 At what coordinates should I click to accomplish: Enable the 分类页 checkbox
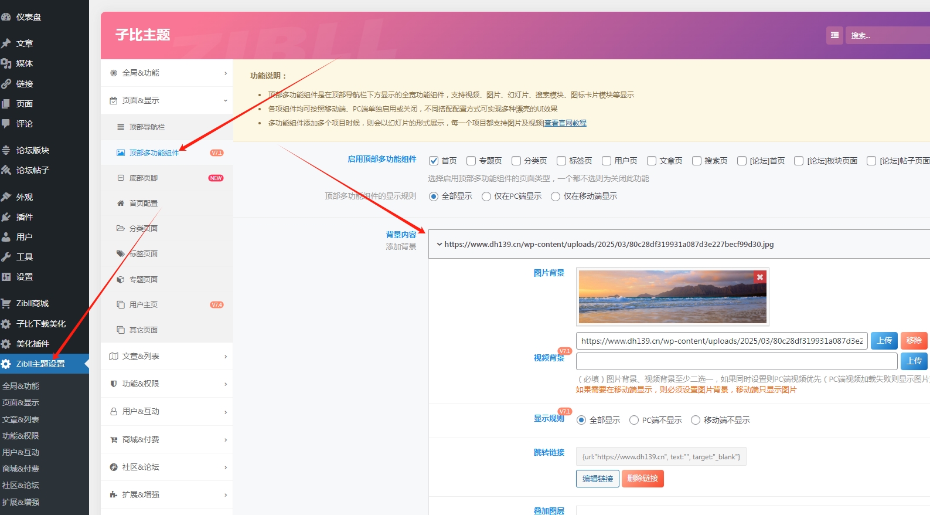516,161
